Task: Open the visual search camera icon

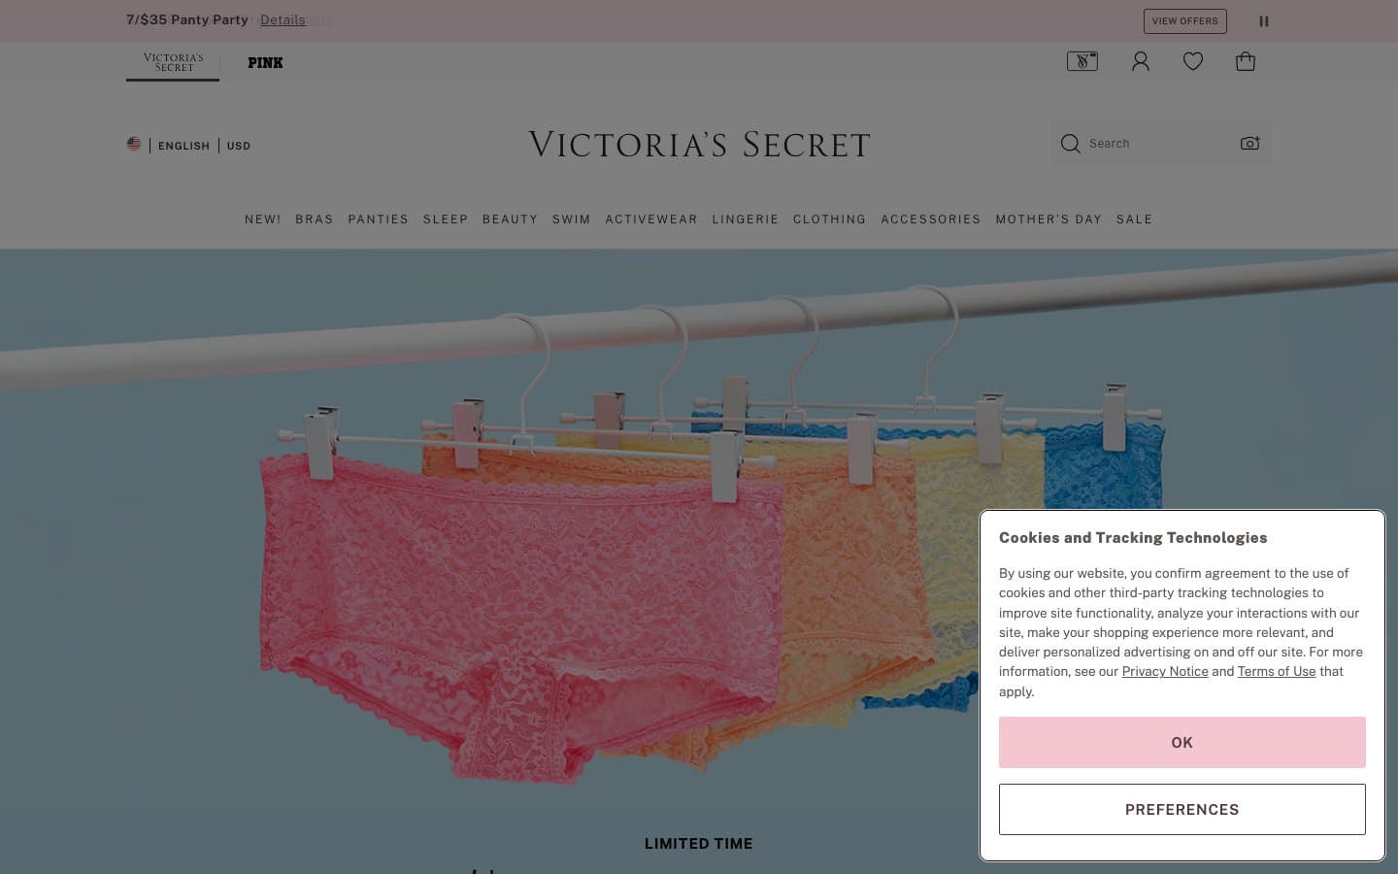Action: click(x=1250, y=143)
